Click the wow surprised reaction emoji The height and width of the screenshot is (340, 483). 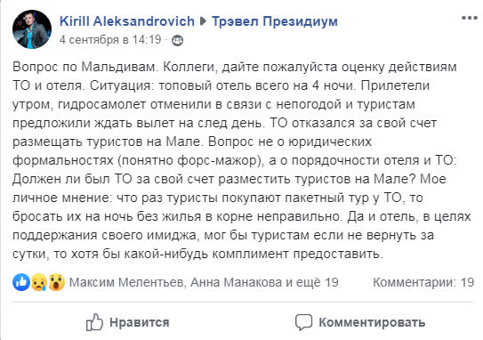point(56,282)
